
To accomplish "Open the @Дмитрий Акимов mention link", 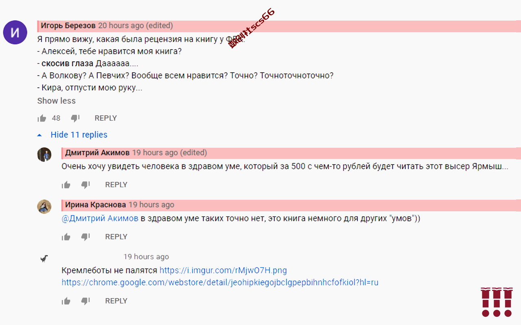I will point(100,219).
